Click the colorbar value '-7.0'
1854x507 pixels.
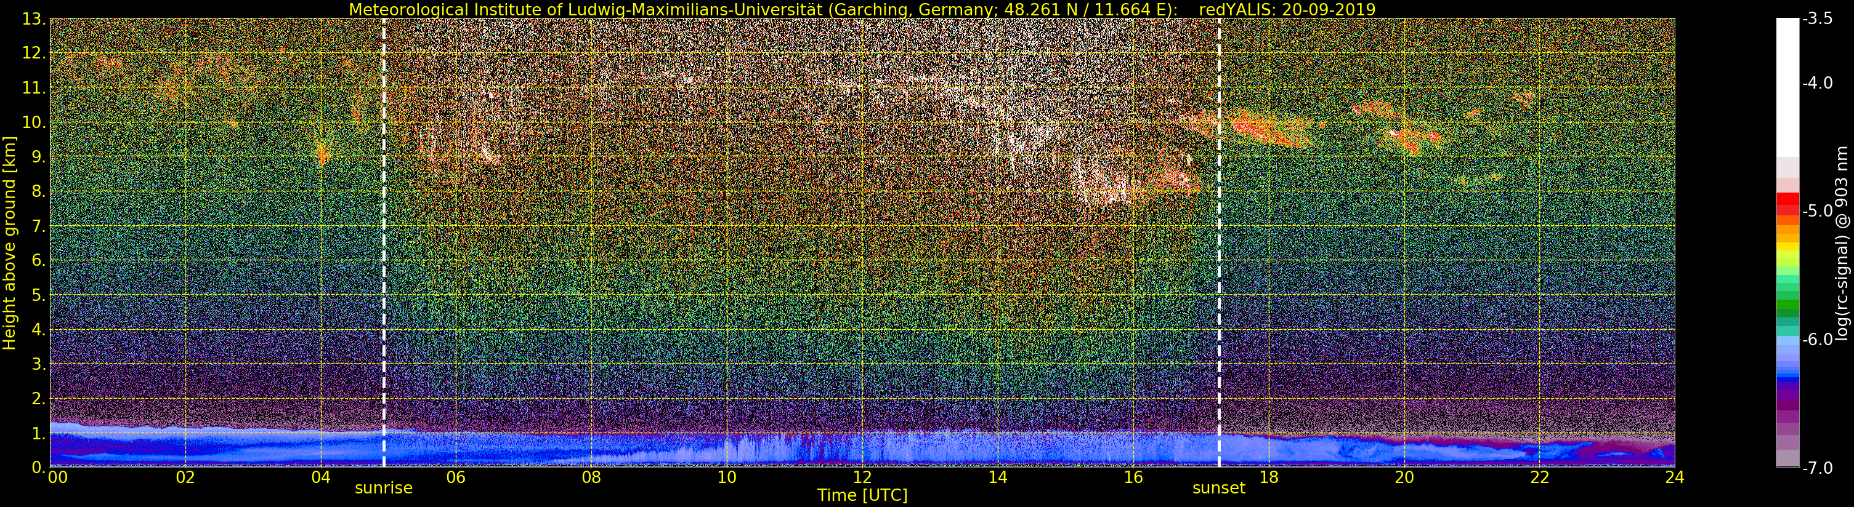[1817, 468]
